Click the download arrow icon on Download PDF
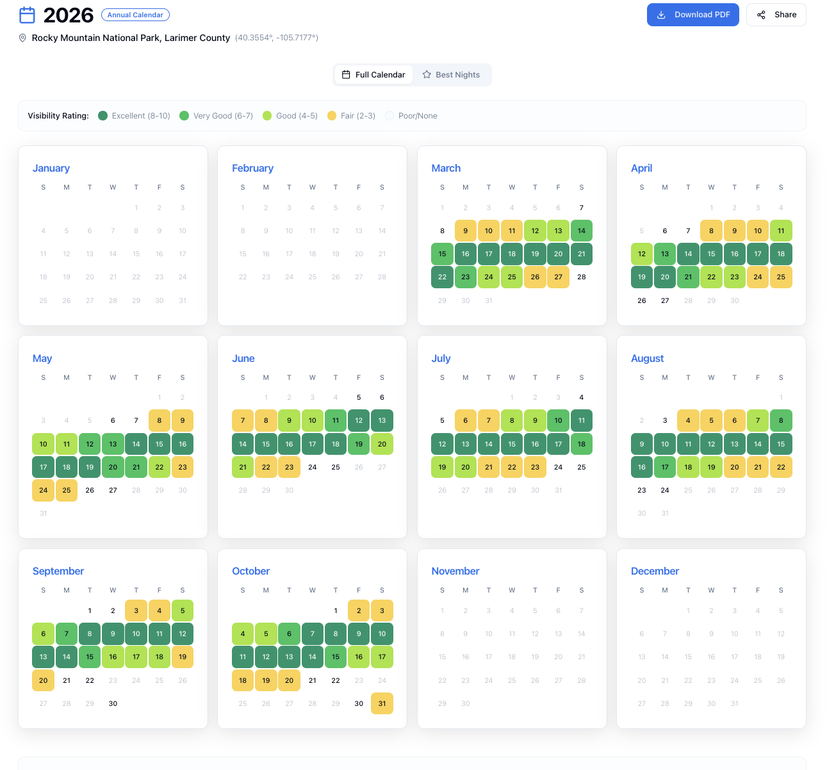 point(661,14)
